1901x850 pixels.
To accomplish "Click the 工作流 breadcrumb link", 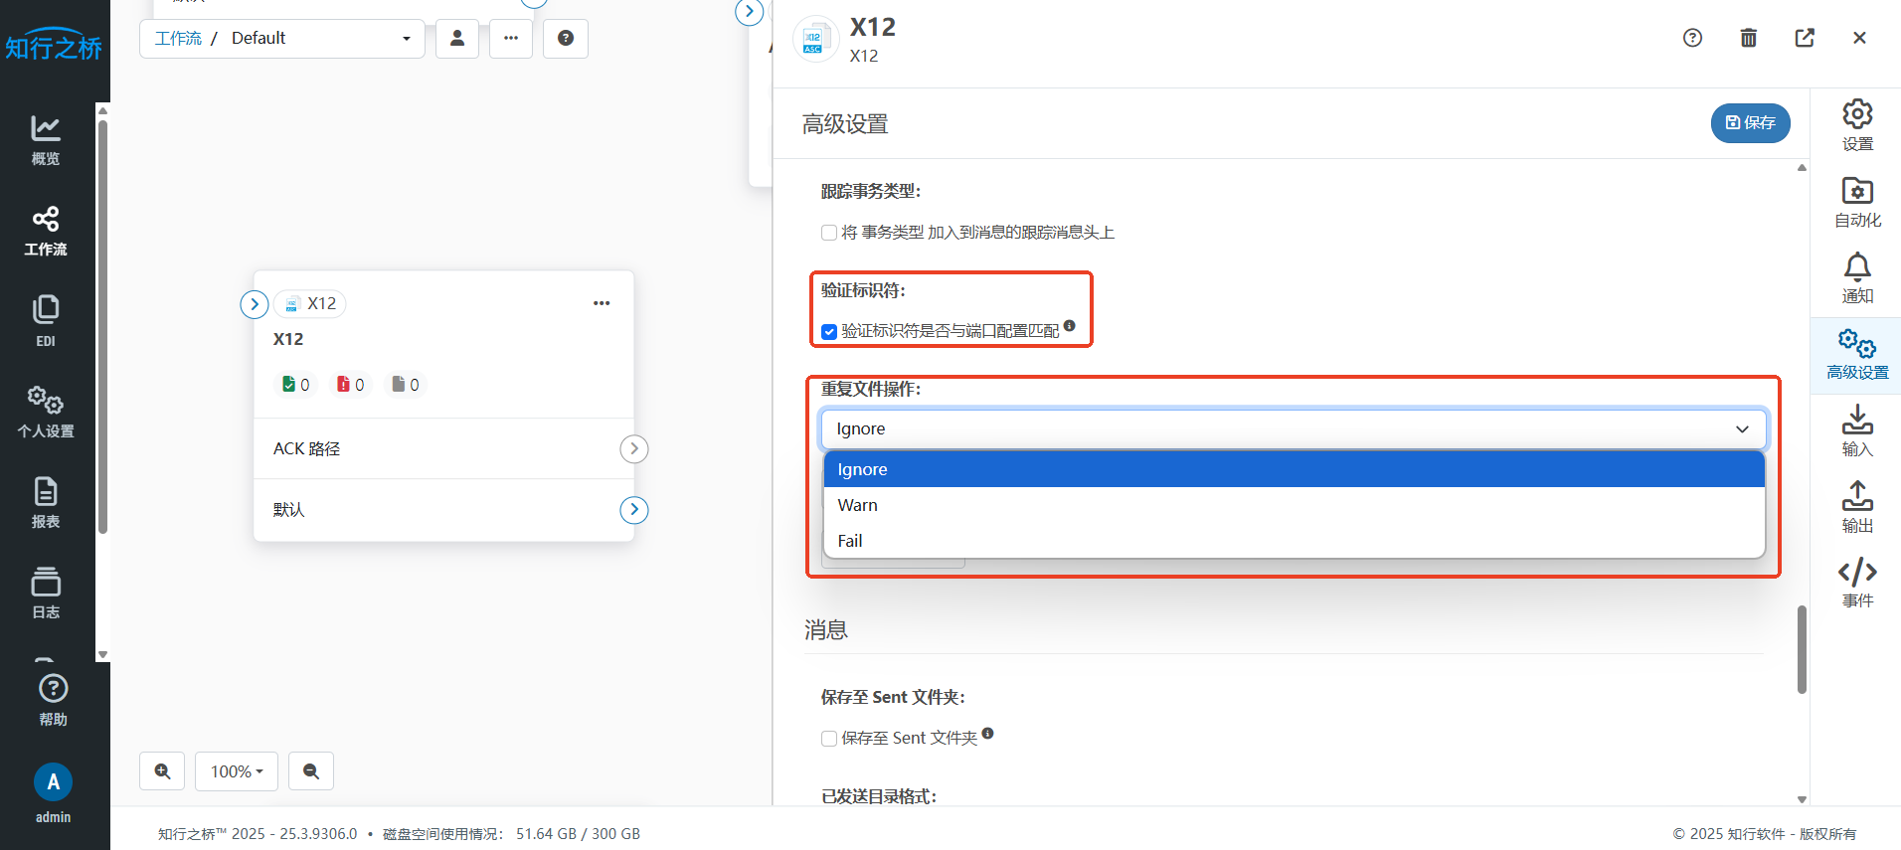I will tap(178, 39).
